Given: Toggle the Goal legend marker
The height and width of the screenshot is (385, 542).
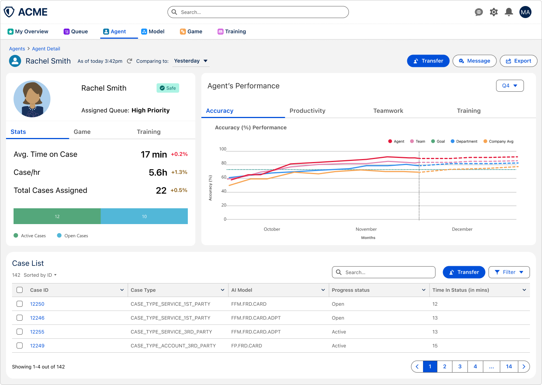Looking at the screenshot, I should [433, 141].
